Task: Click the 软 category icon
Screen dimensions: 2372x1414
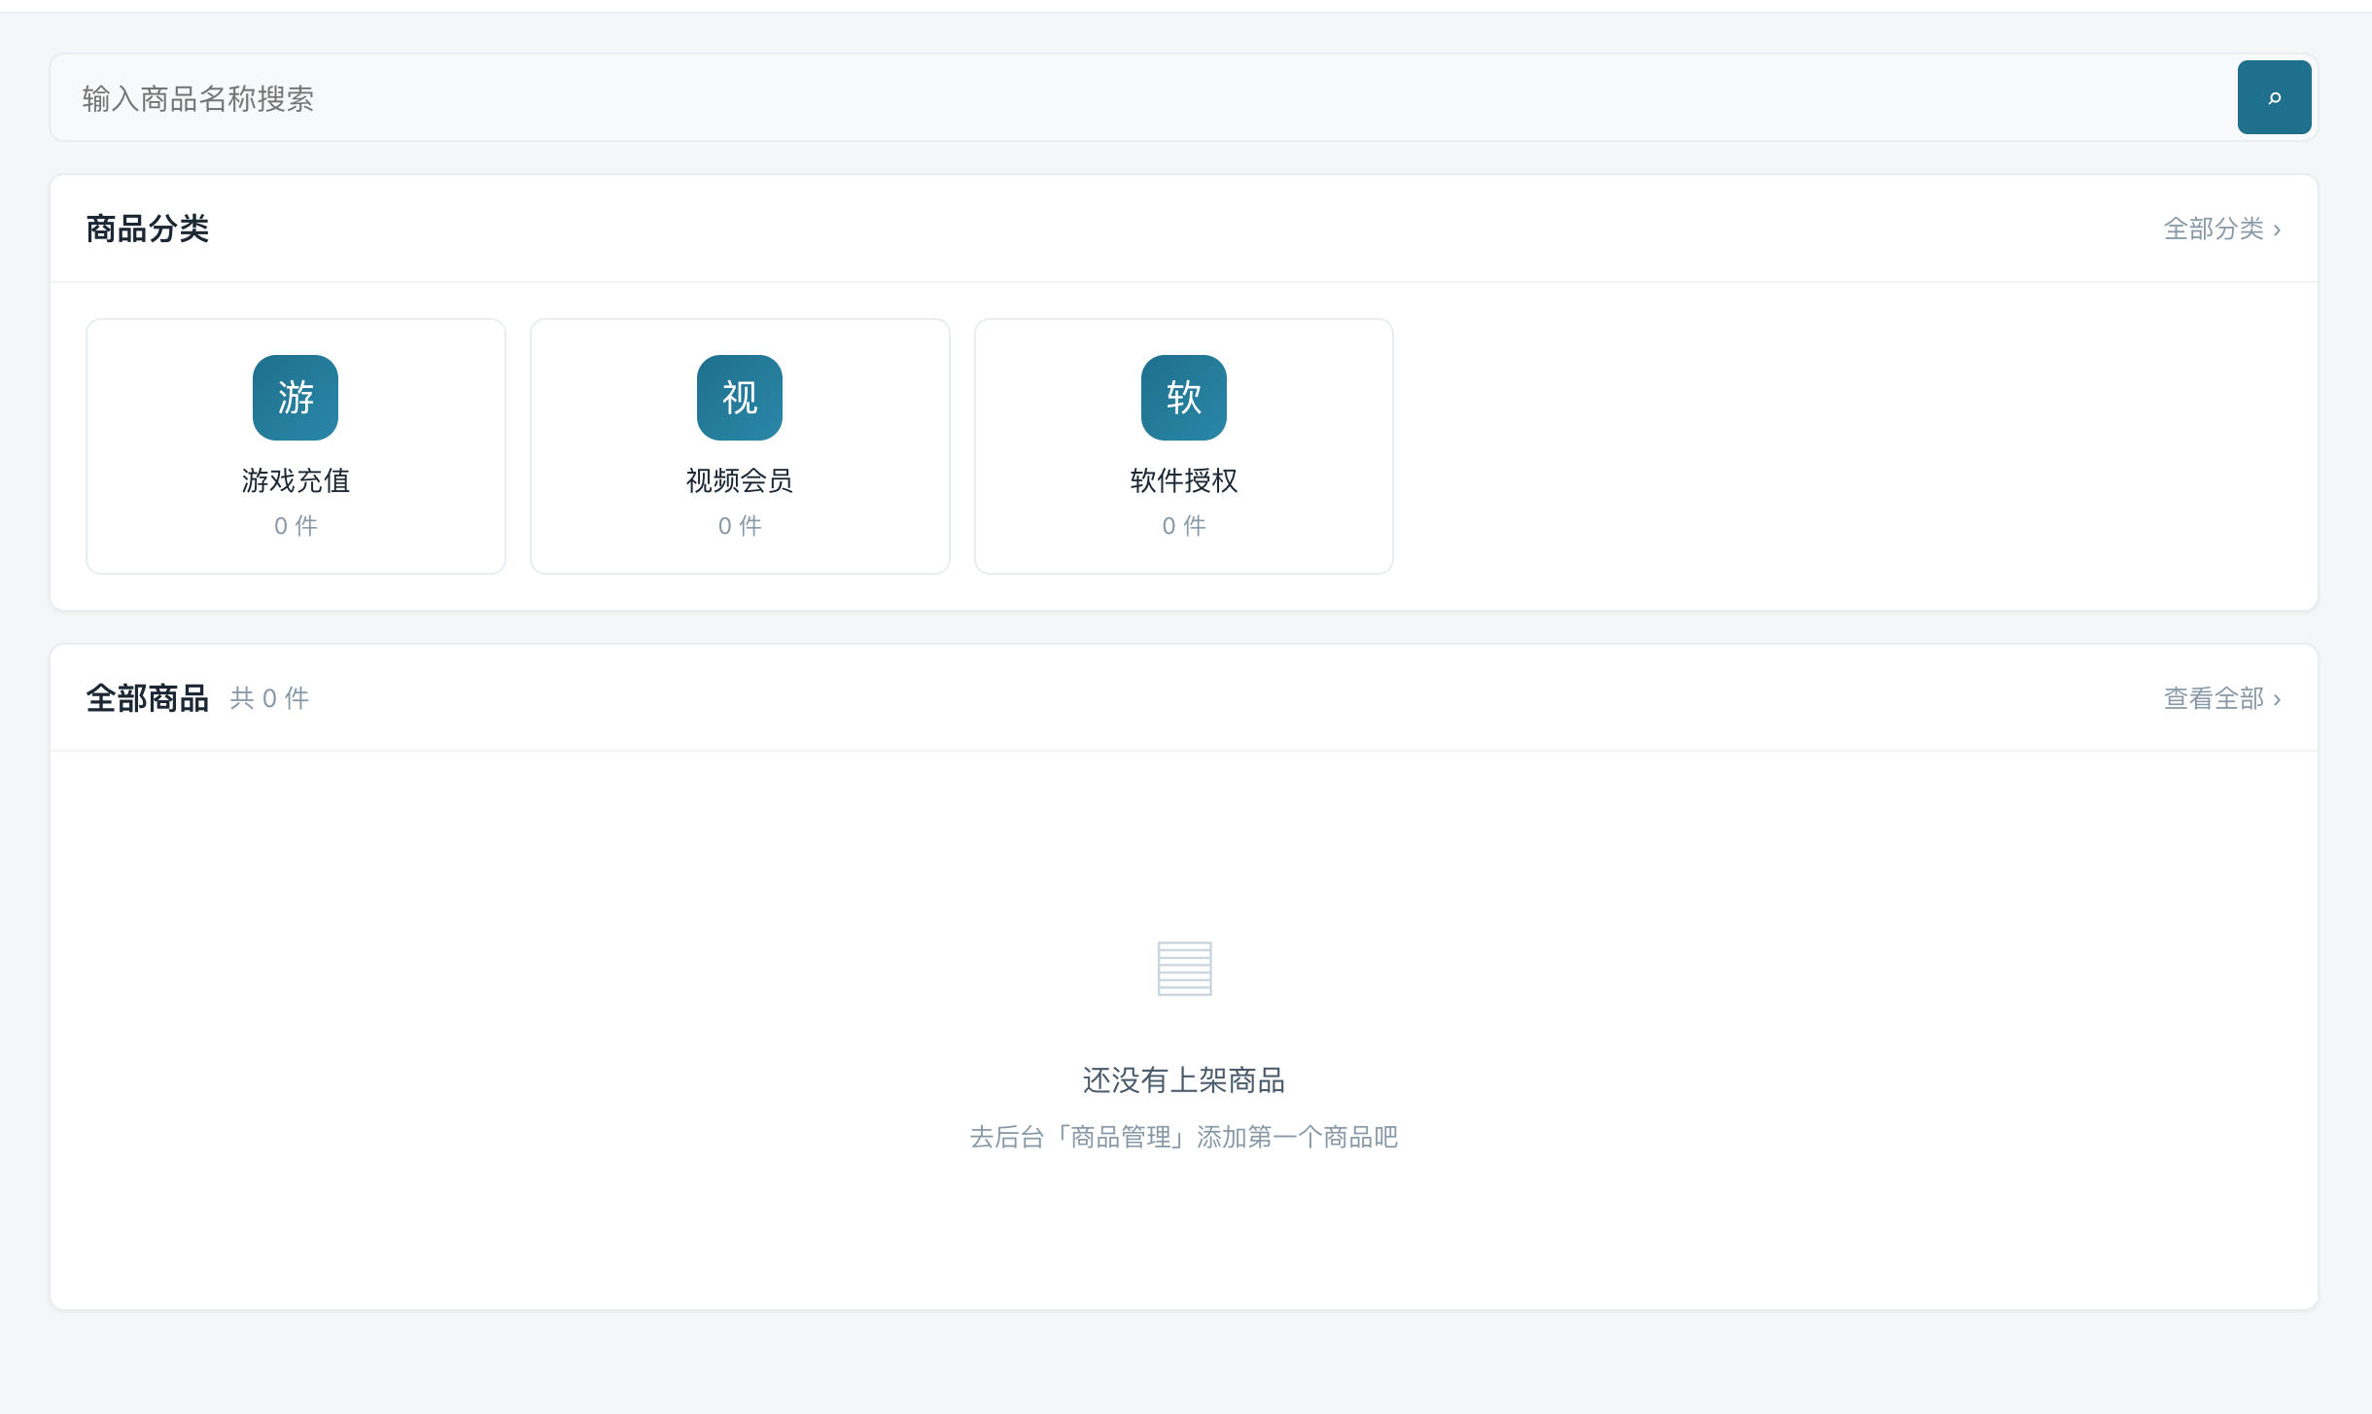Action: pyautogui.click(x=1184, y=398)
